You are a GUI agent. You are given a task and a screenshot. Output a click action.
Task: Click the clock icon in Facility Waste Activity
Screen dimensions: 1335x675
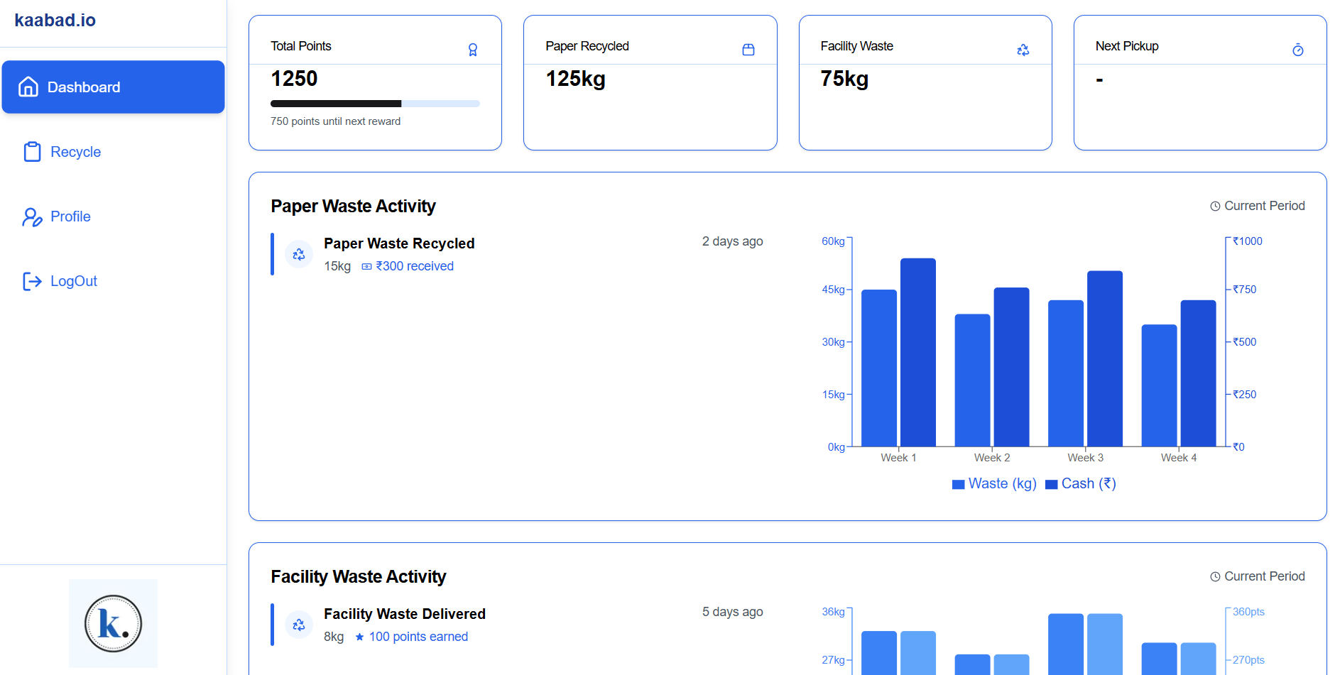(x=1215, y=576)
